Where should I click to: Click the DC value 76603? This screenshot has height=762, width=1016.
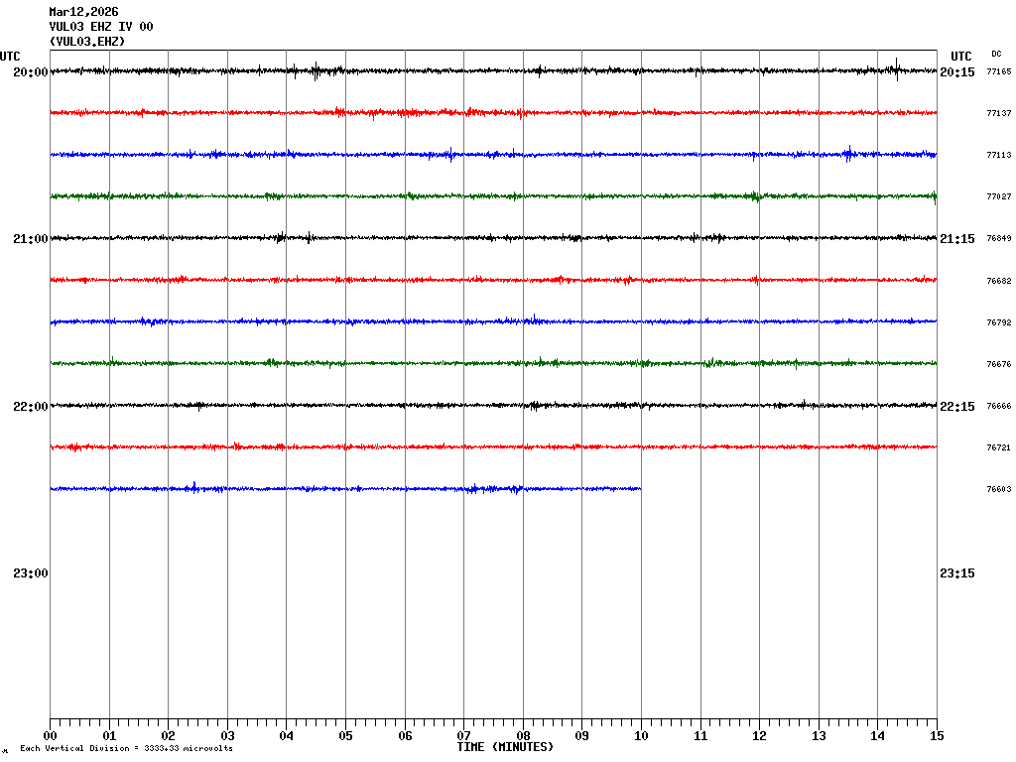[x=998, y=489]
